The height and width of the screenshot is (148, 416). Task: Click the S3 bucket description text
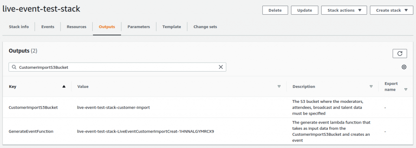328,108
